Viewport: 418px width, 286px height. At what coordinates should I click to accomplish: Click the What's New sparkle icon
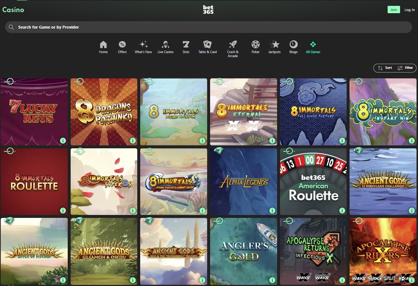[x=143, y=45]
